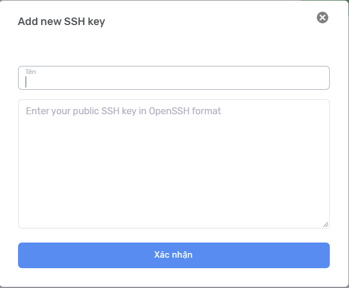Hit the X close icon beside the title
Screen dimensions: 349x288
pos(322,17)
